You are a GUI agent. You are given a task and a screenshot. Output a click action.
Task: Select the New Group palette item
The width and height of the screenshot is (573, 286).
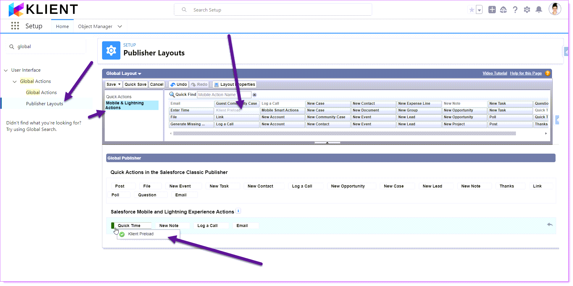419,110
